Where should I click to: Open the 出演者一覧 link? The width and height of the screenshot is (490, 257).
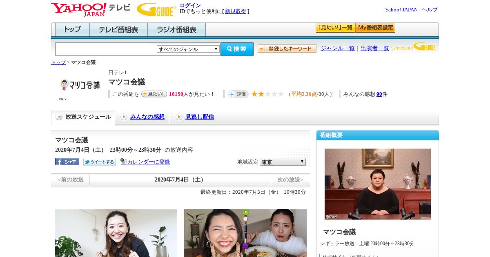pyautogui.click(x=375, y=49)
